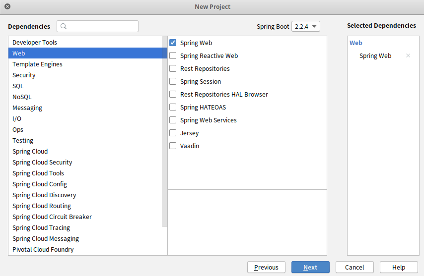This screenshot has height=276, width=424.
Task: Tick the Rest Repositories checkbox
Action: pyautogui.click(x=173, y=69)
